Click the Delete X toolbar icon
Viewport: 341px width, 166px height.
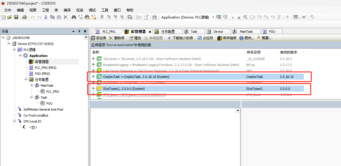(65, 17)
